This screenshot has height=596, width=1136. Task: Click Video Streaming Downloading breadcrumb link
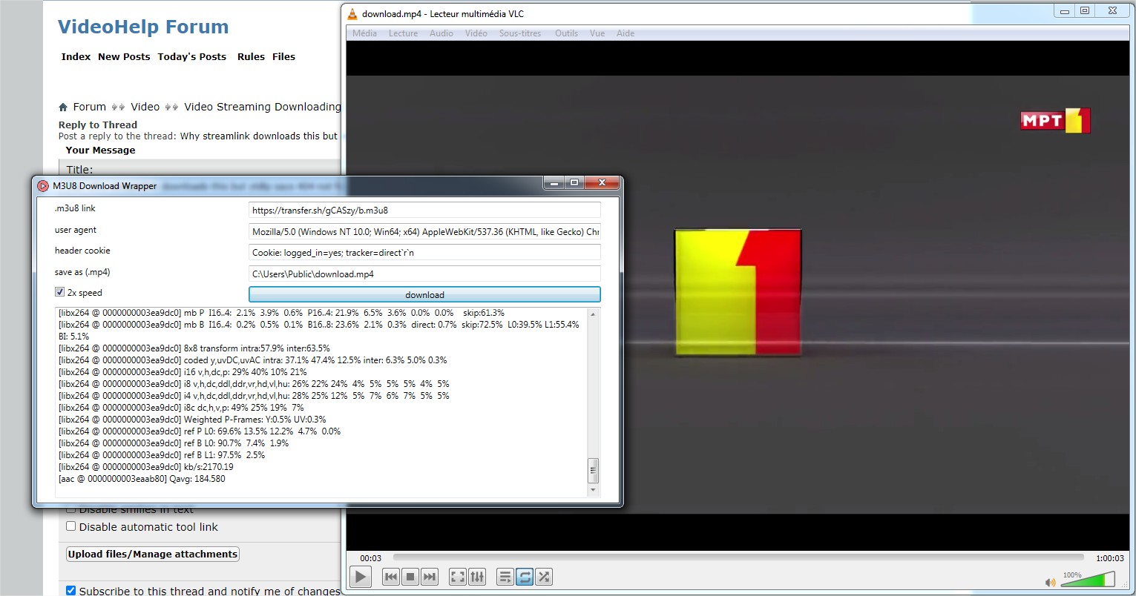pos(263,107)
